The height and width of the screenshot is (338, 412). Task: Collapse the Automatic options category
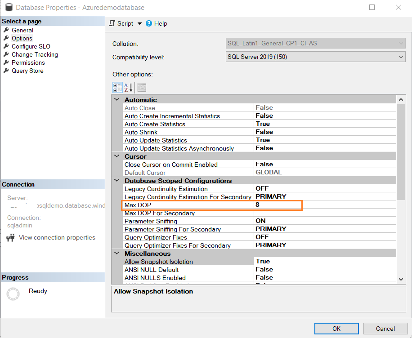pyautogui.click(x=117, y=99)
